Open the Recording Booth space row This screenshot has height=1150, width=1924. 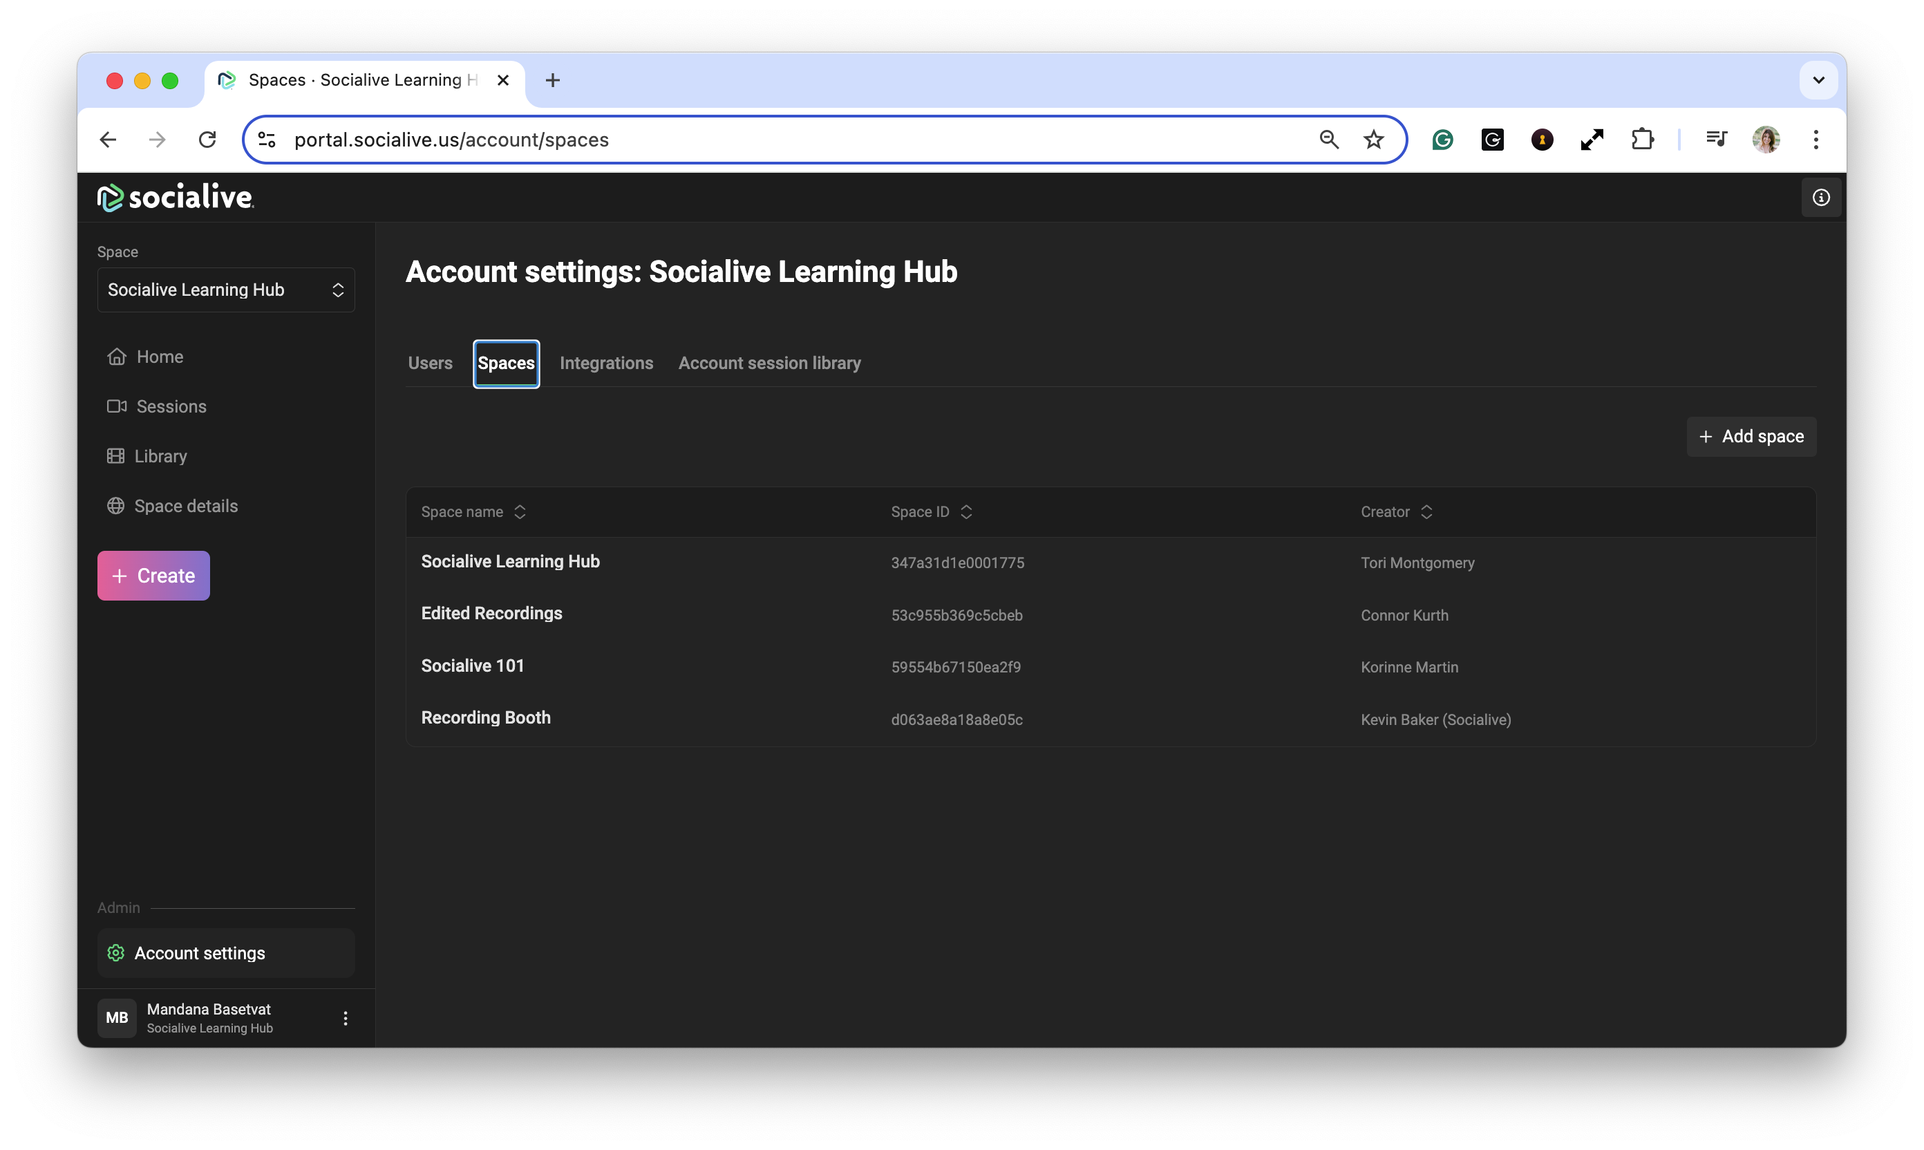[x=486, y=717]
